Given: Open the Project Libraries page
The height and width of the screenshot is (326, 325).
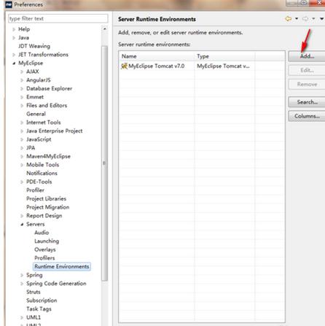Looking at the screenshot, I should [x=46, y=198].
